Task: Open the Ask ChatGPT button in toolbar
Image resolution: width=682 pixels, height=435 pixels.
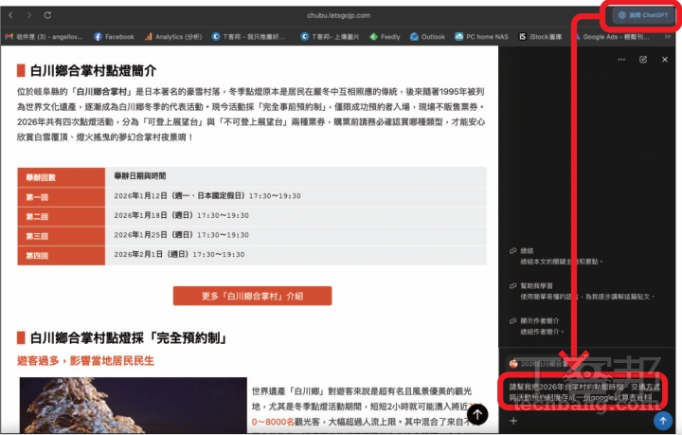Action: click(643, 15)
